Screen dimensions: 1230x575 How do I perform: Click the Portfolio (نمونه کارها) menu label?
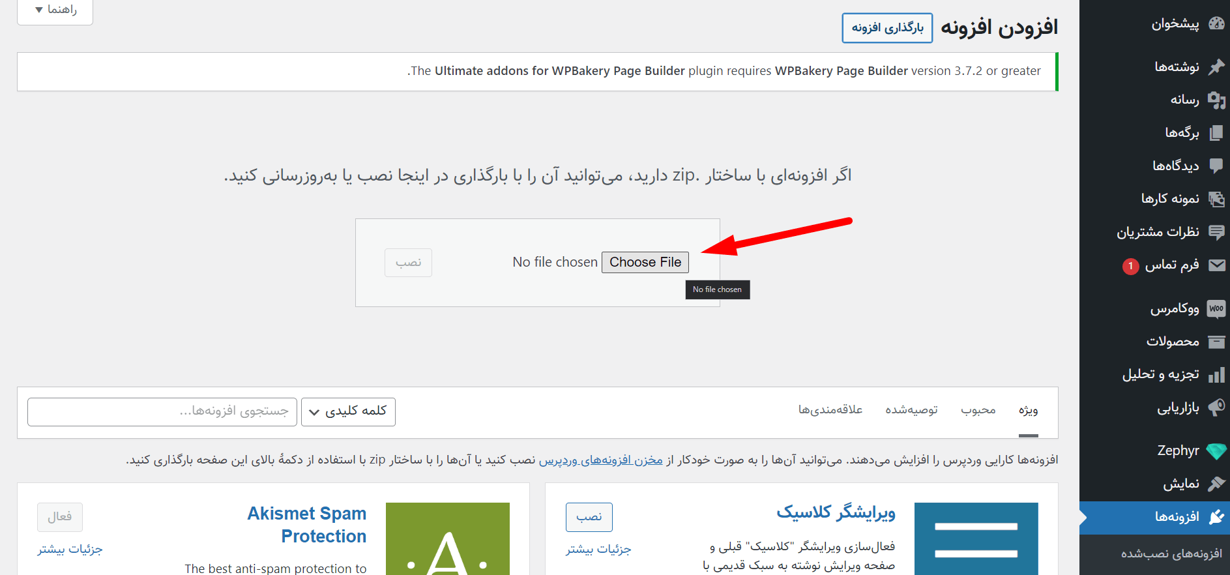coord(1170,199)
